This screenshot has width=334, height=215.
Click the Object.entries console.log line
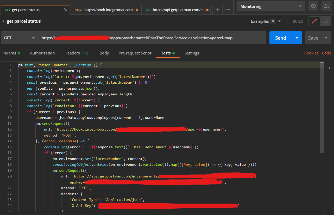coord(155,164)
